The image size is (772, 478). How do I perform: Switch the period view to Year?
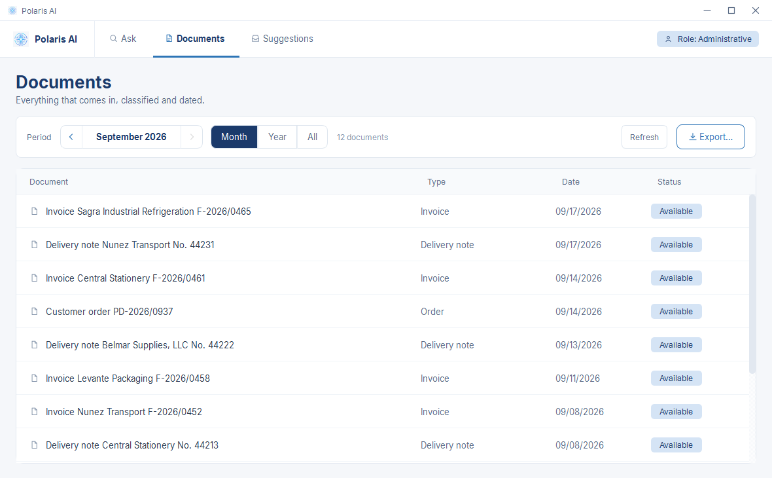[x=277, y=137]
